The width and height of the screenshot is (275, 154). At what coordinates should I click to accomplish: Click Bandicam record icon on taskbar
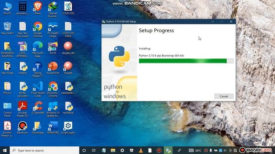[159, 150]
